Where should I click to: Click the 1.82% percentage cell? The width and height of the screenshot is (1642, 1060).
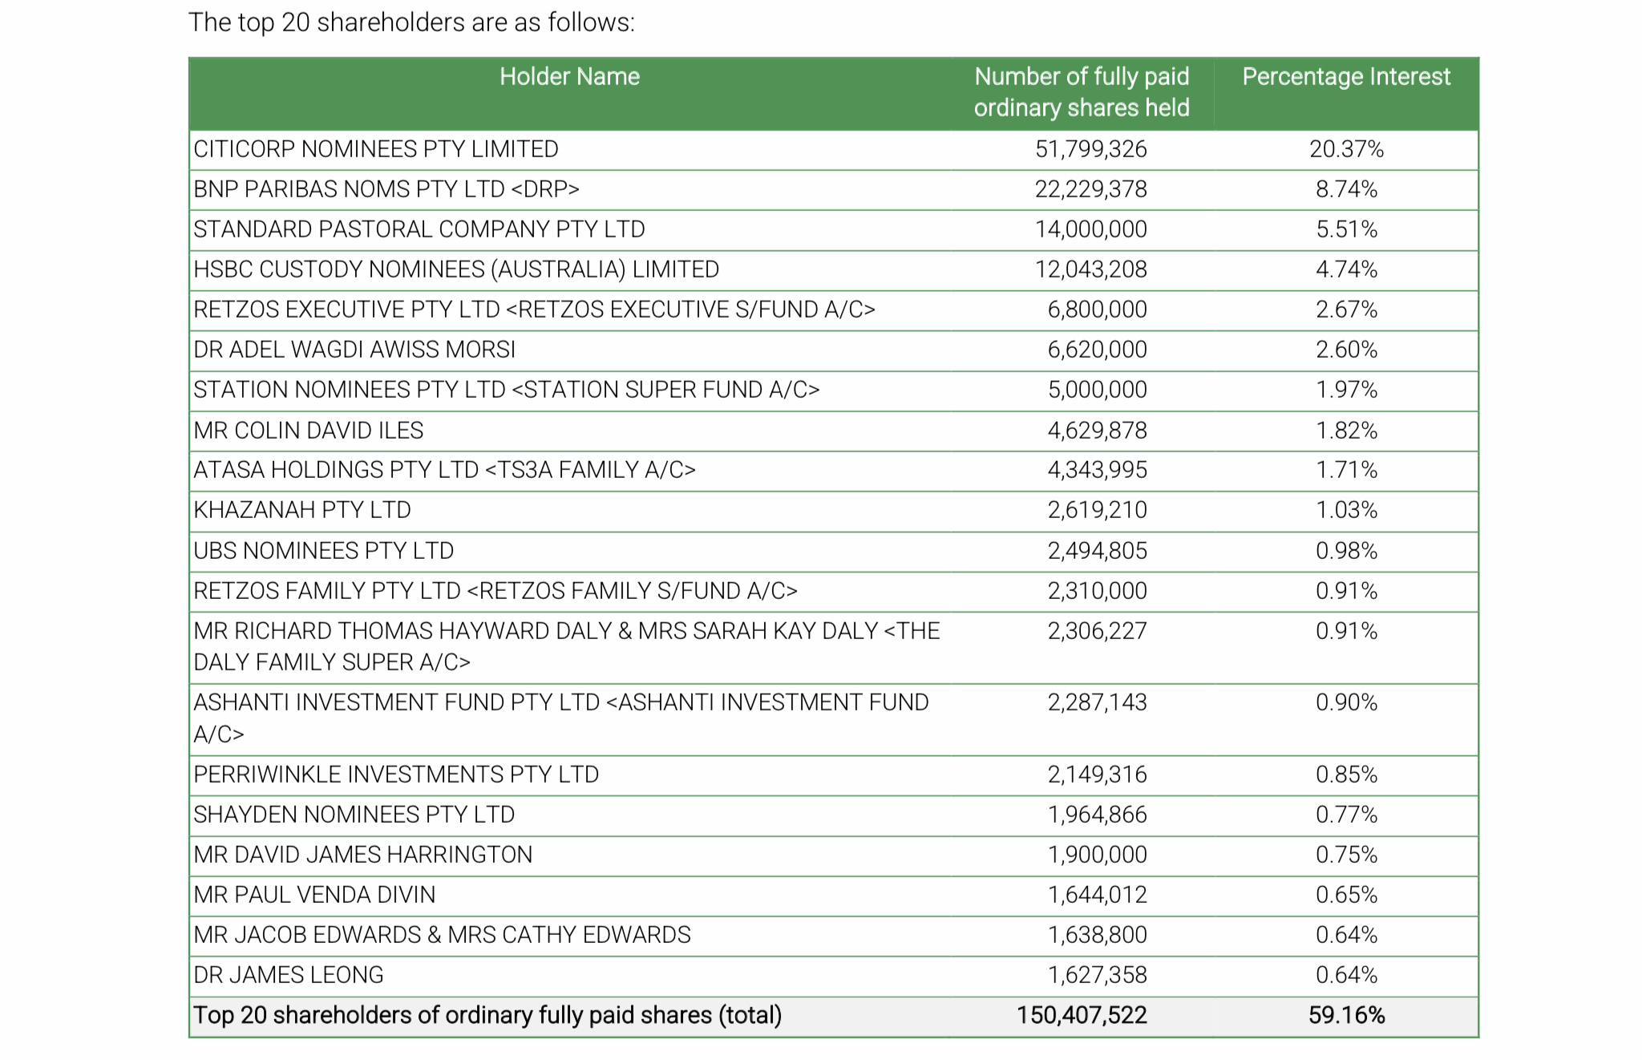pos(1346,431)
